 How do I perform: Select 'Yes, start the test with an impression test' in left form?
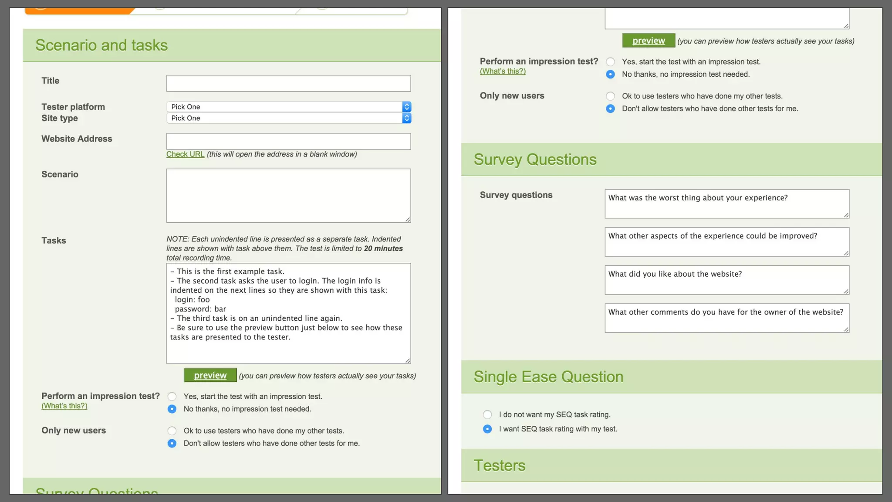172,397
